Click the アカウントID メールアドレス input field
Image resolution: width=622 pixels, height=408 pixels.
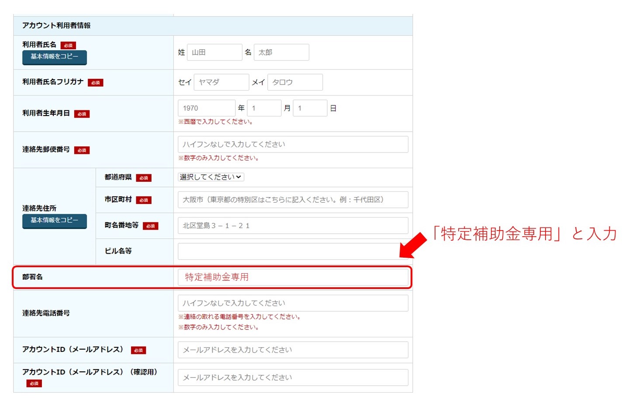point(293,350)
